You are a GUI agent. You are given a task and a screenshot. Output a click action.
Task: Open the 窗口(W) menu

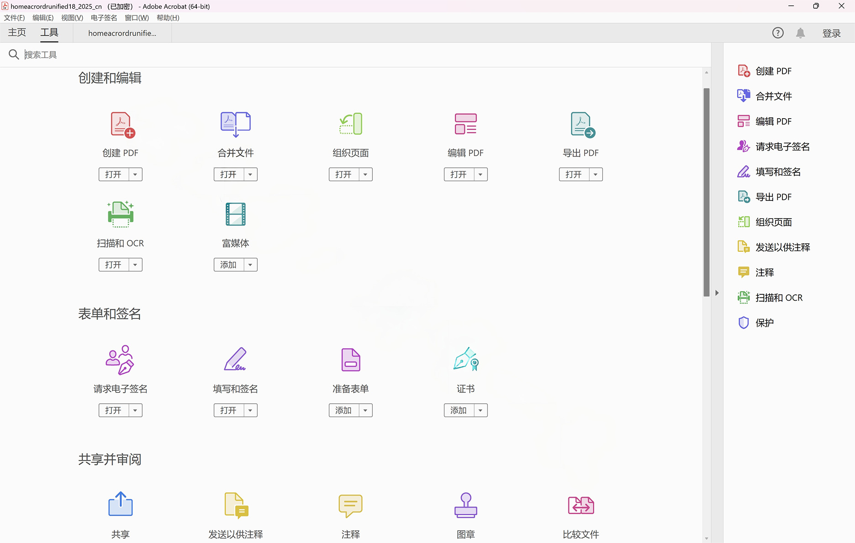tap(137, 18)
